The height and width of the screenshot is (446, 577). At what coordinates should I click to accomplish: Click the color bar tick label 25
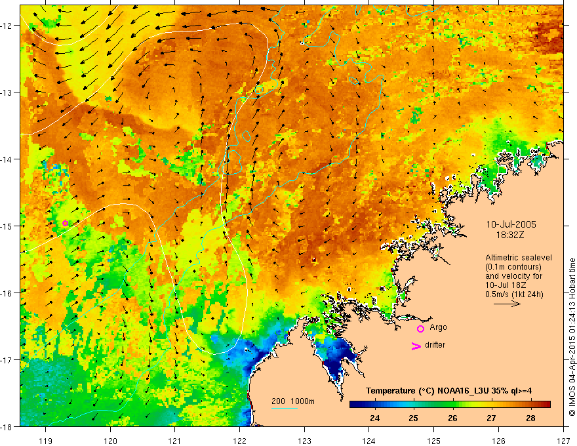tap(414, 418)
